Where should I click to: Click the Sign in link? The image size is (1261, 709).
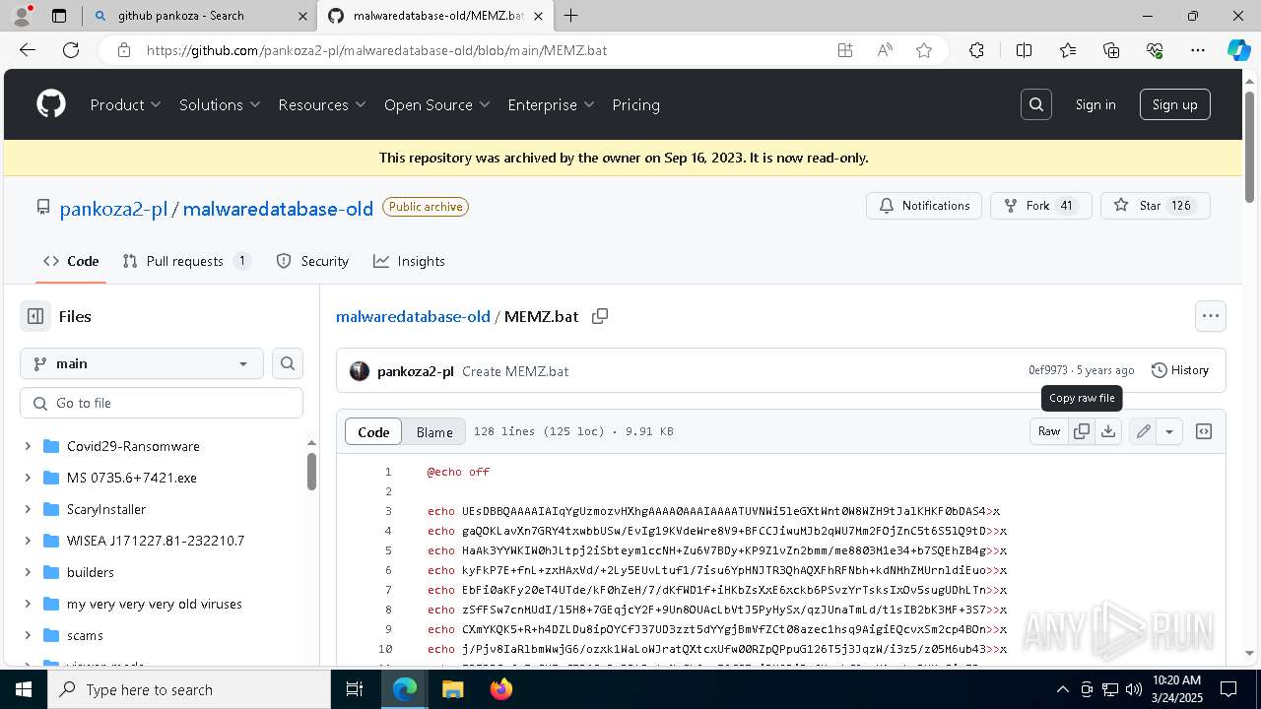pos(1095,104)
